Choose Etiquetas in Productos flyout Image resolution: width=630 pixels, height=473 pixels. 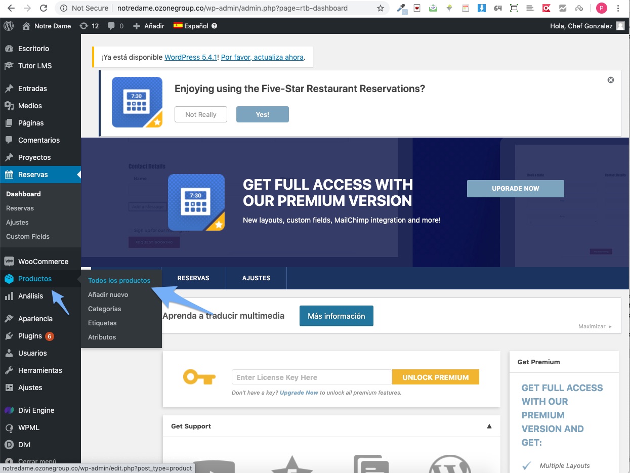coord(102,323)
